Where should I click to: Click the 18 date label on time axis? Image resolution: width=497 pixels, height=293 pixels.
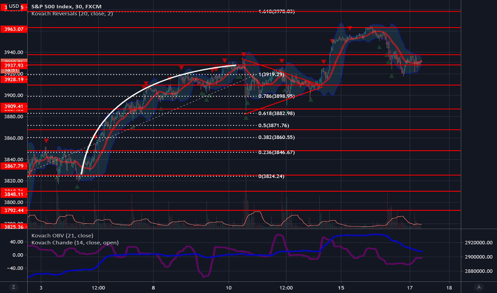click(449, 288)
